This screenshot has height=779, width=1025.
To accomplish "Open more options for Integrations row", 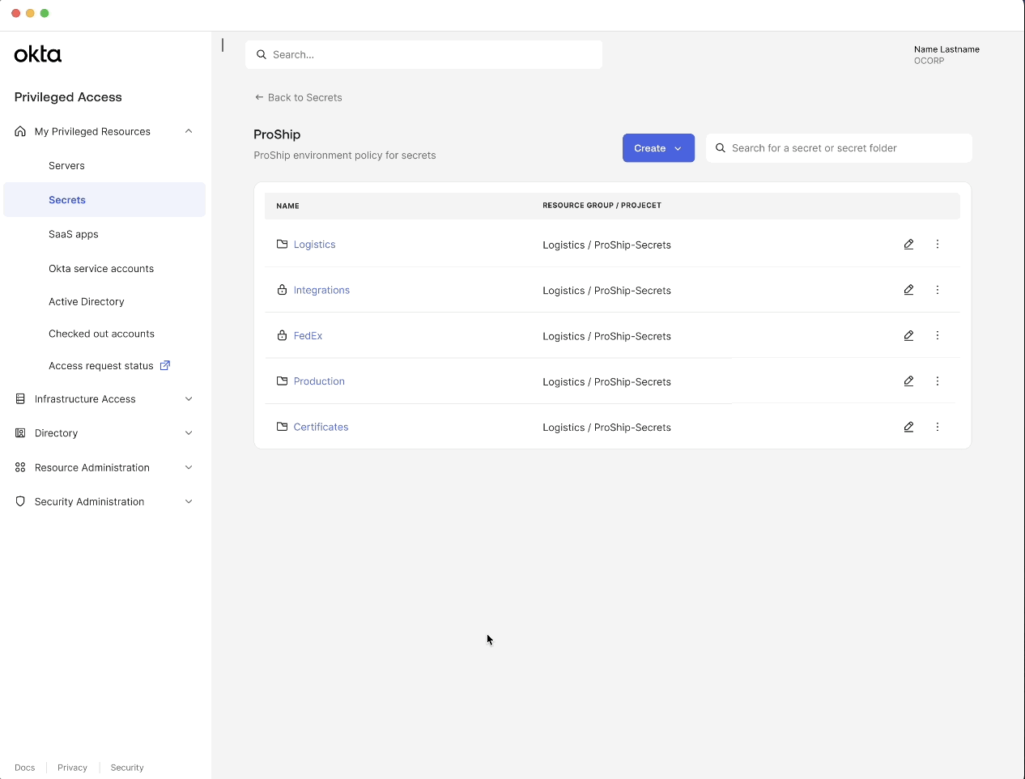I will [938, 290].
